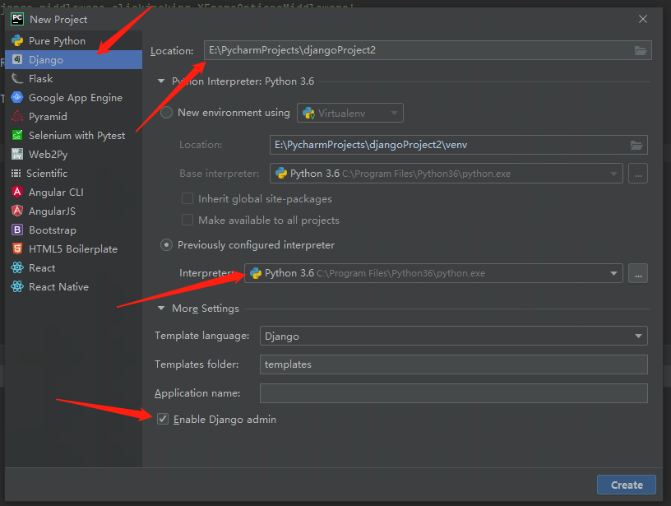The image size is (671, 506).
Task: Toggle Inherit global site-packages checkbox
Action: (187, 198)
